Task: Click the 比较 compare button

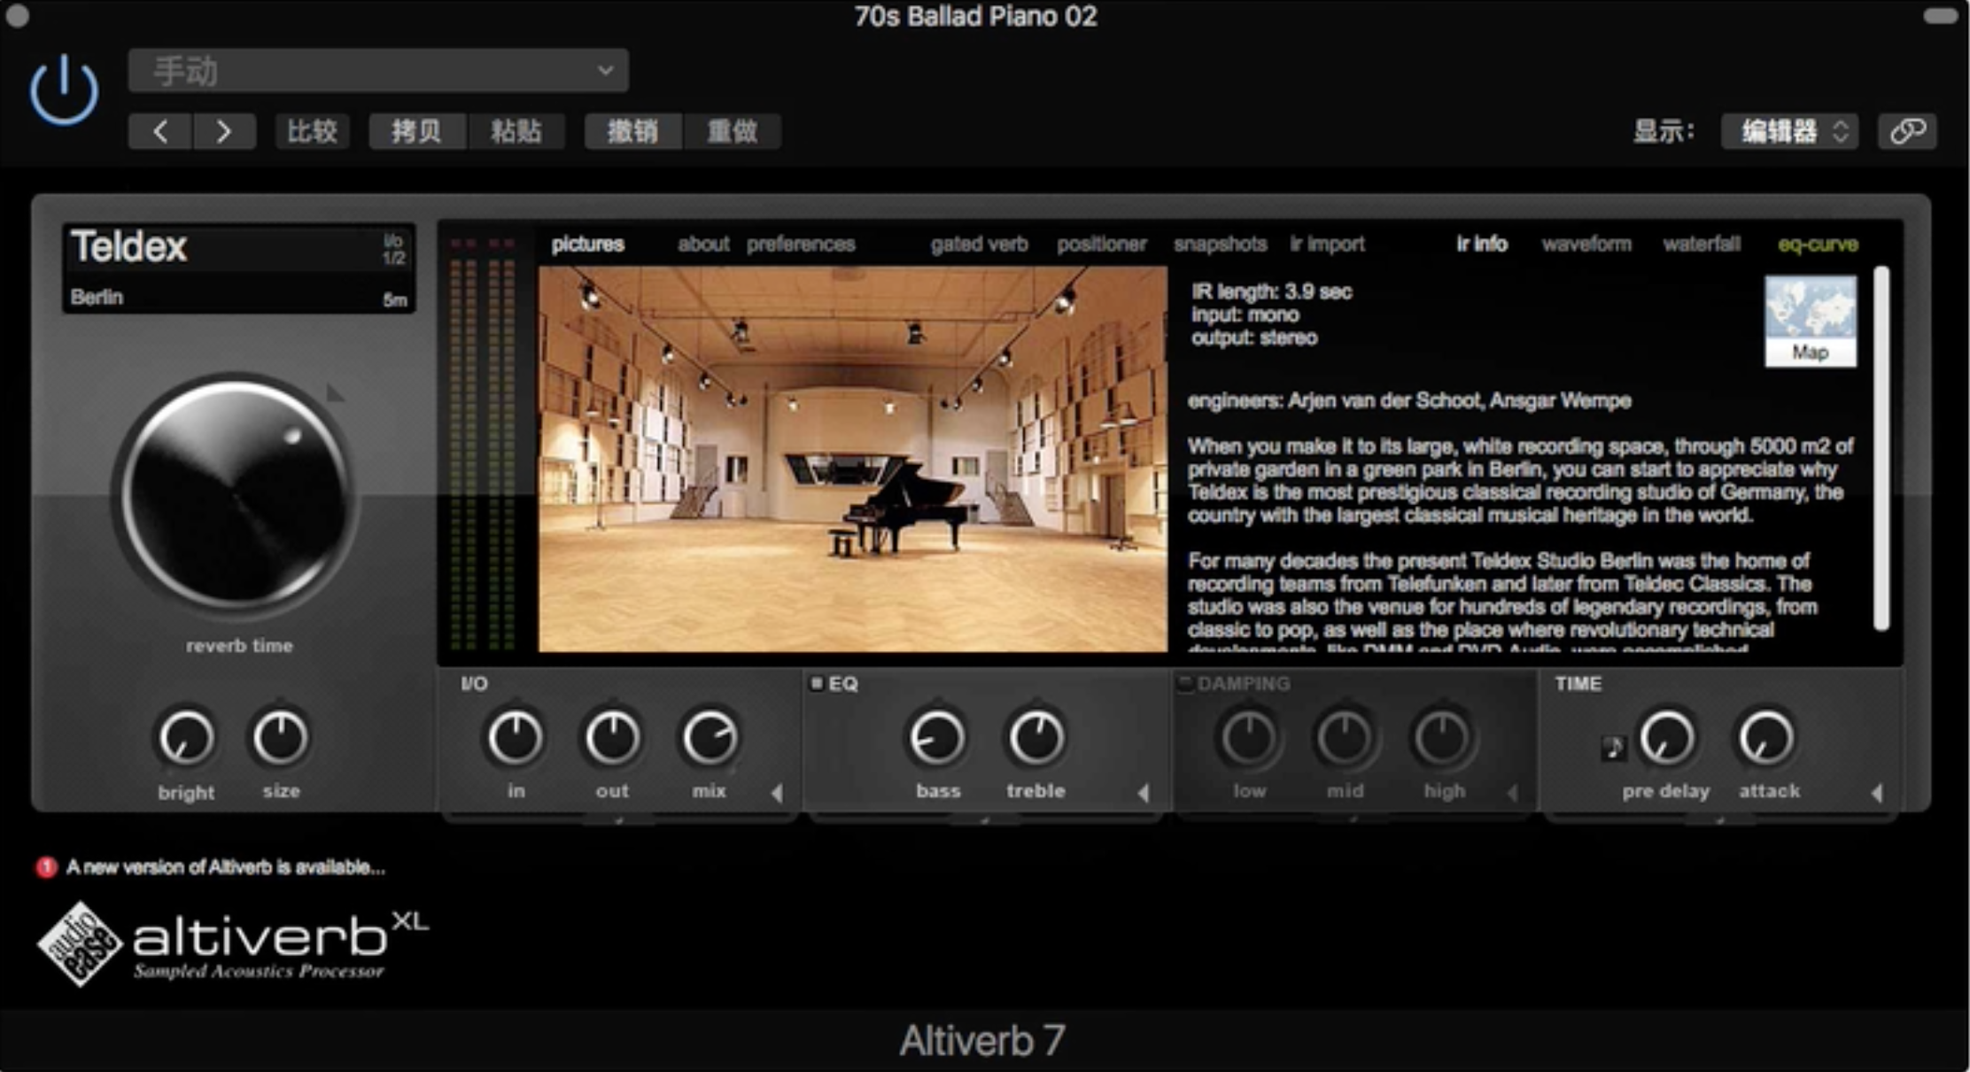Action: (312, 132)
